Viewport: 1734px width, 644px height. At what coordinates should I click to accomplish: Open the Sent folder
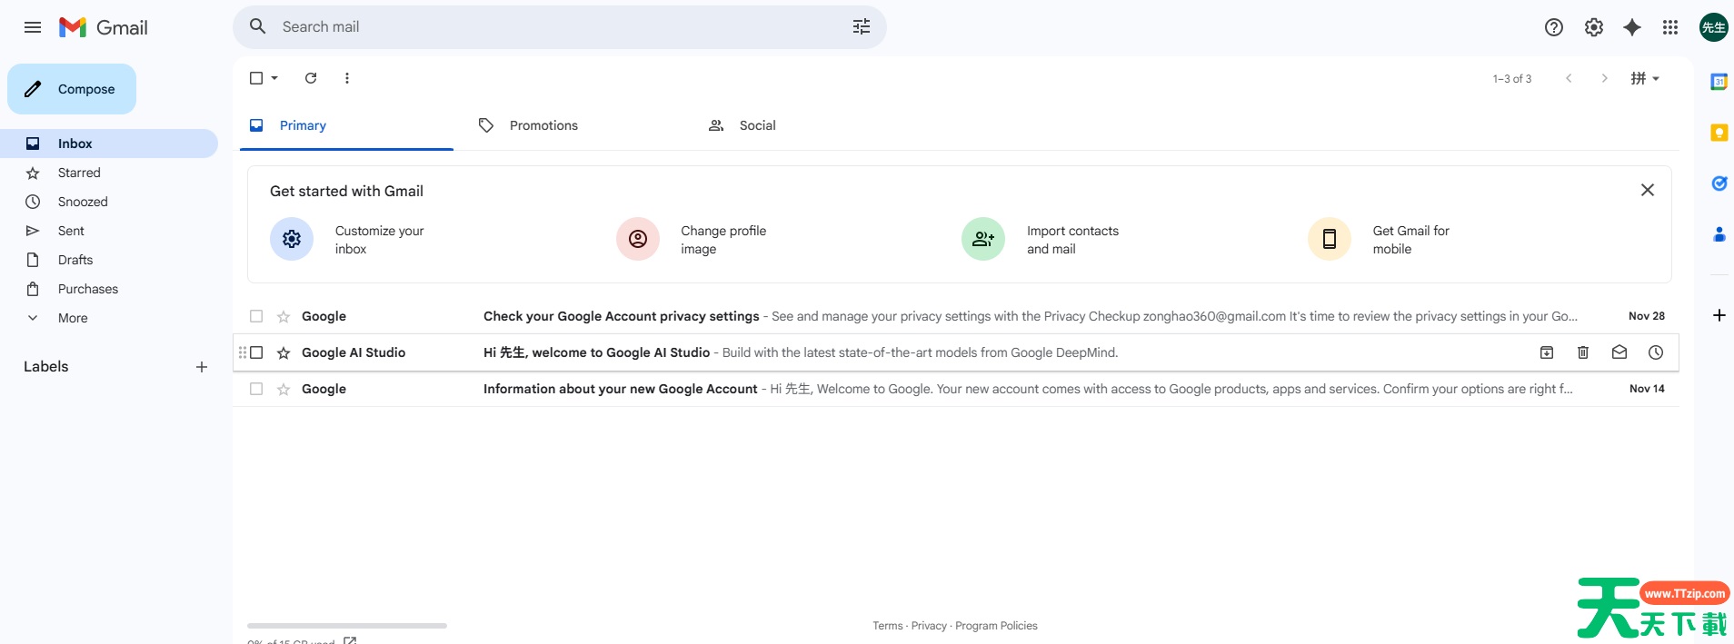(109, 231)
